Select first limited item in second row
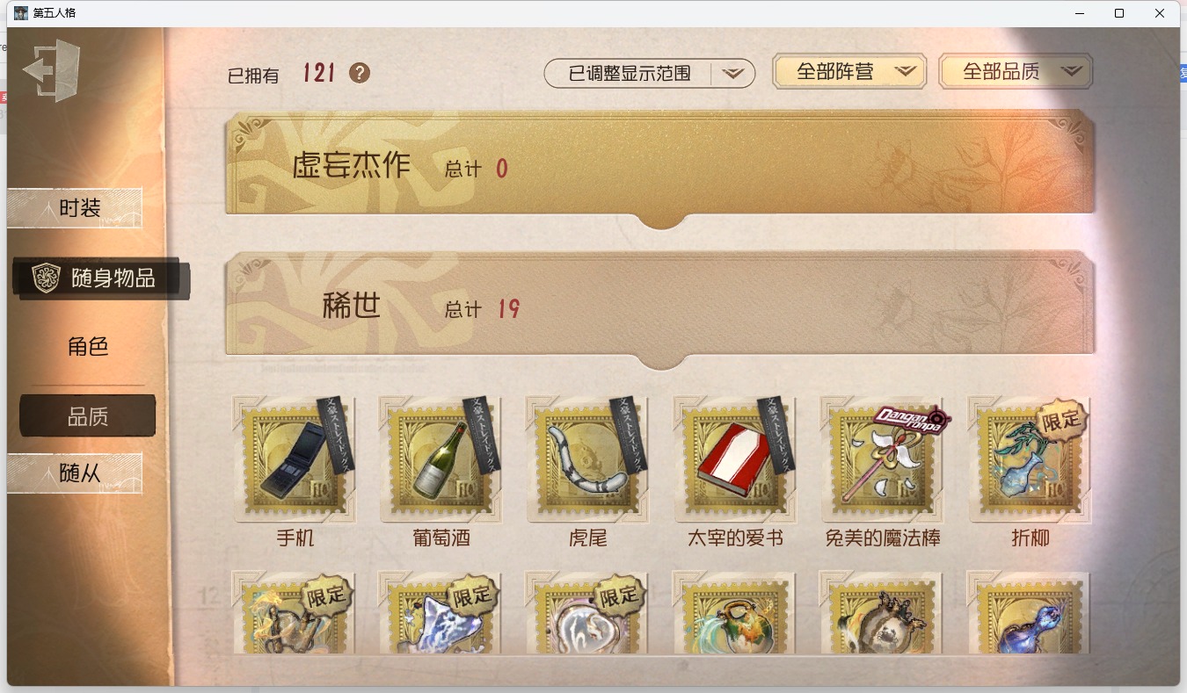The width and height of the screenshot is (1187, 693). click(x=294, y=612)
